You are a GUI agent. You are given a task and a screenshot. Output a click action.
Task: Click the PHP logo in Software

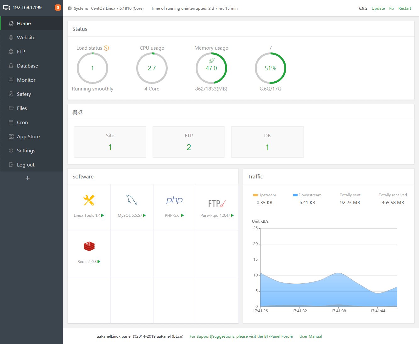[174, 200]
